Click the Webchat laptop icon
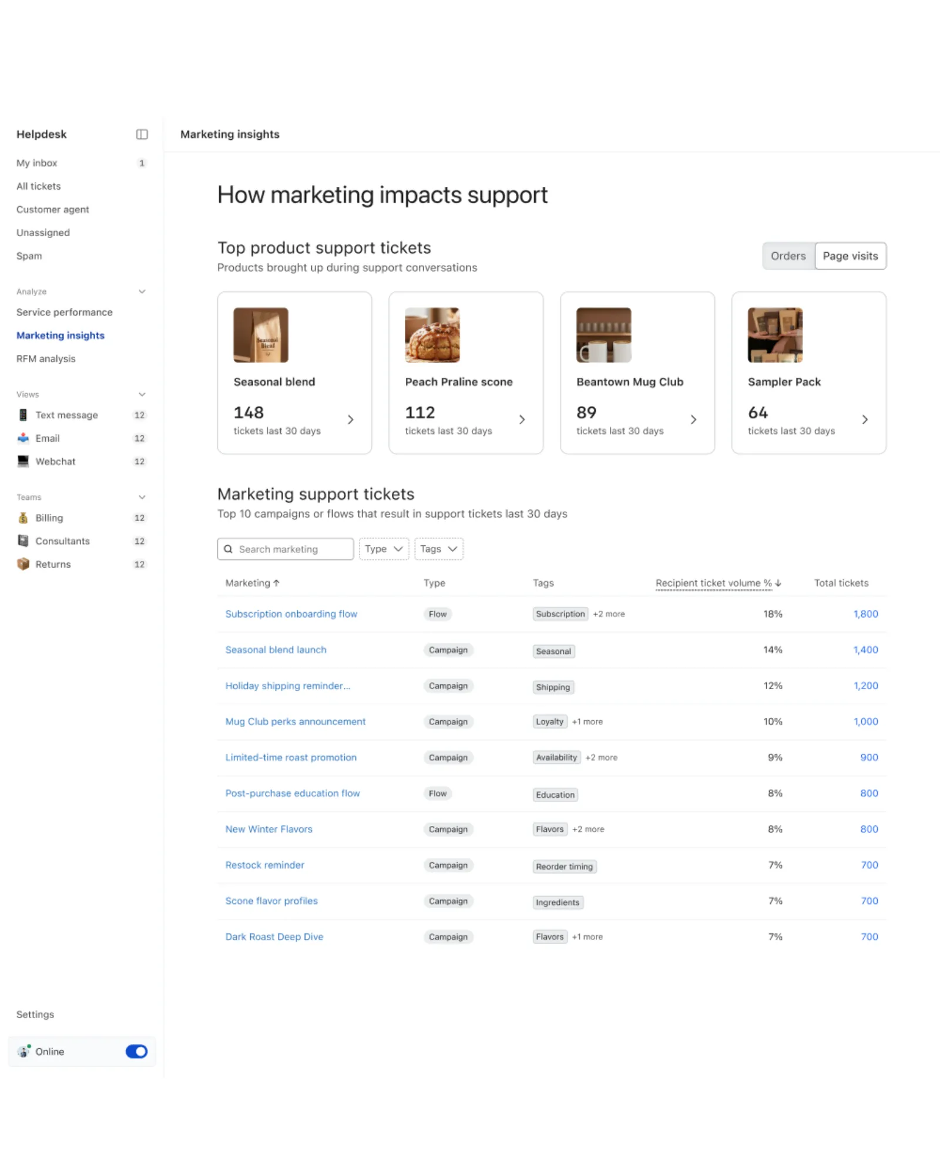 (x=23, y=461)
